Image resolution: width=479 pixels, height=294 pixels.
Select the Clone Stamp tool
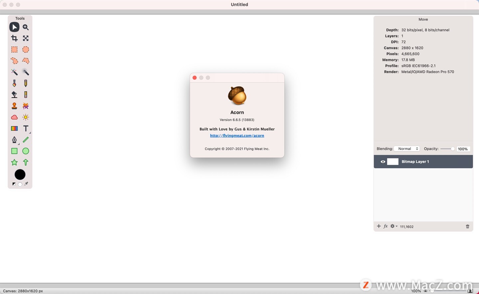14,106
